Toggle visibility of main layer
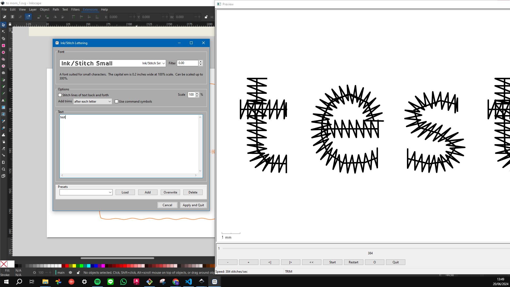 [x=70, y=272]
